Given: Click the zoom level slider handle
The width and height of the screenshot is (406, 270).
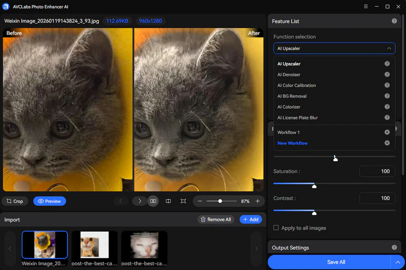Looking at the screenshot, I should (220, 201).
